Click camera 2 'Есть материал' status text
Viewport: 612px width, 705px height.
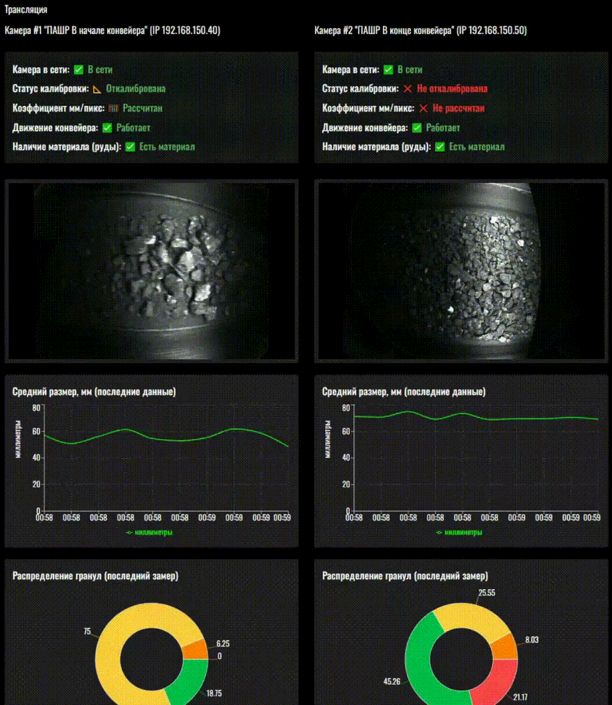pos(477,147)
